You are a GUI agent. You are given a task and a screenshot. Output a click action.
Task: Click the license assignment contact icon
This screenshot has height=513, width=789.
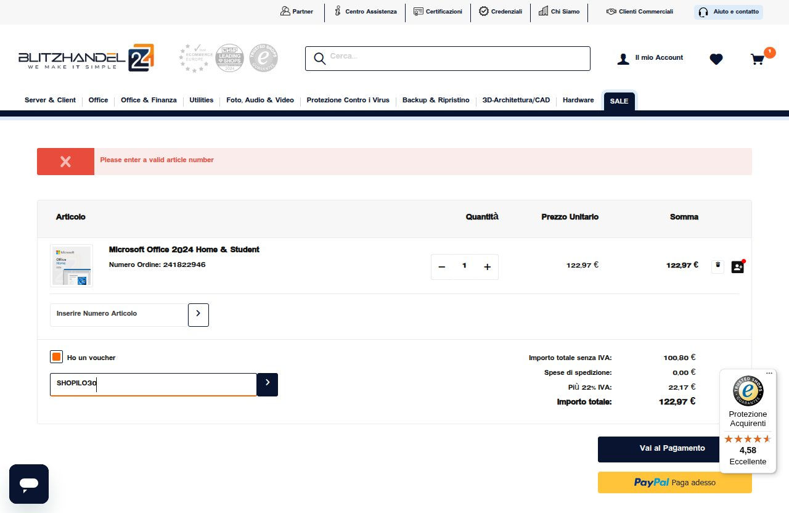pos(737,266)
